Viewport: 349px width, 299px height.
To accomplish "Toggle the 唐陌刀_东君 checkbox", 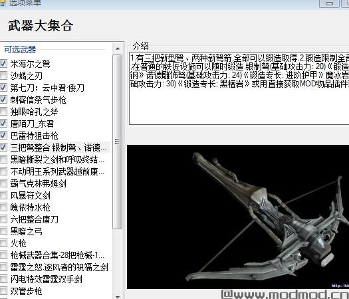I will click(x=3, y=124).
